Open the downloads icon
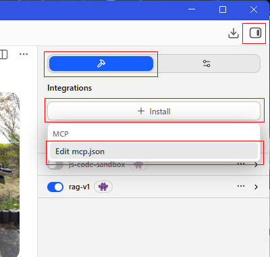Screen dimensions: 270x257 [234, 33]
